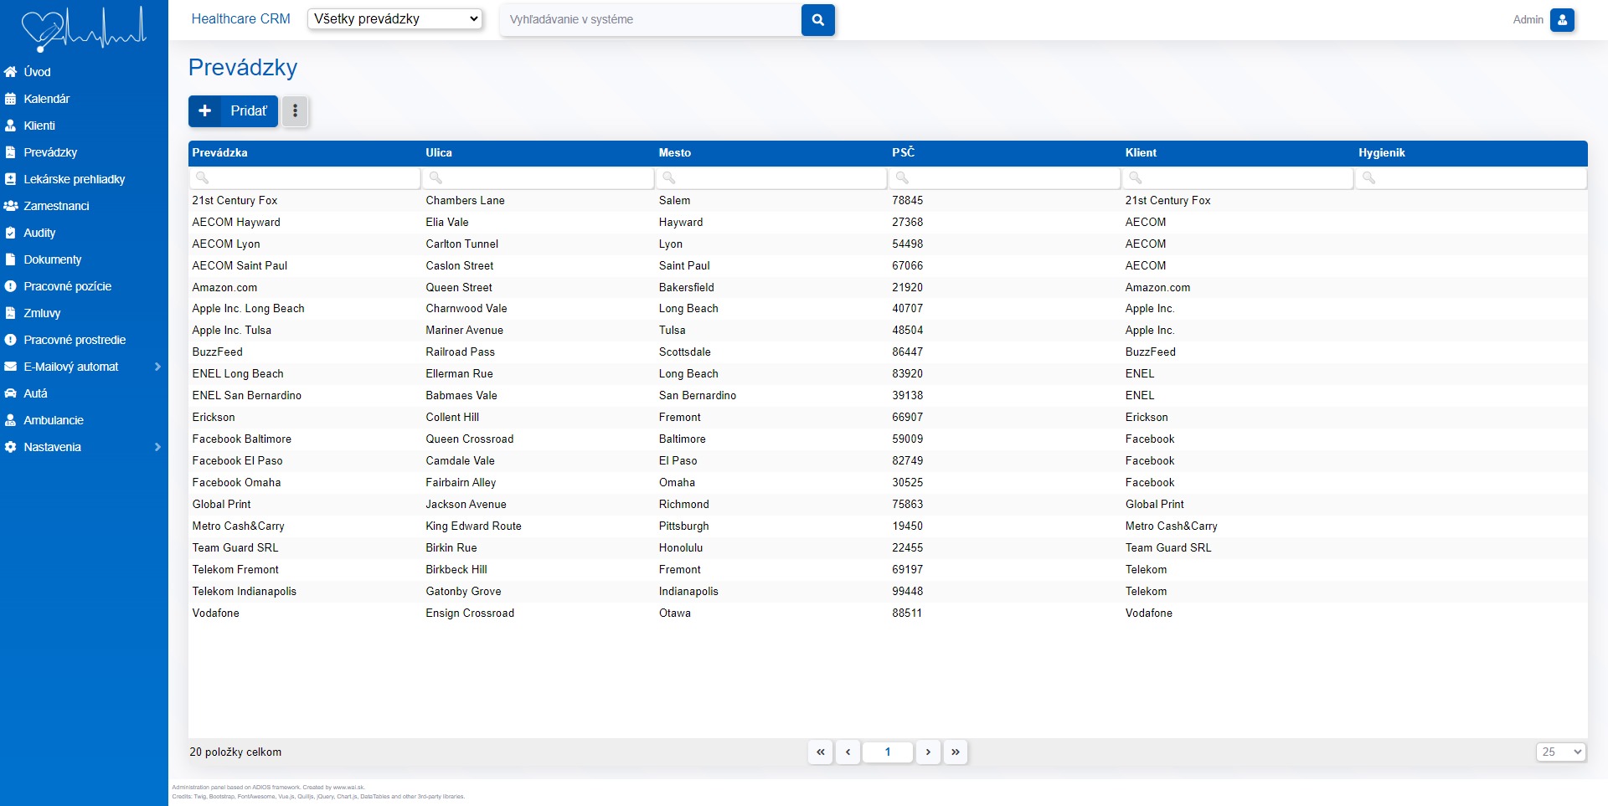This screenshot has width=1608, height=806.
Task: Select the Telekom Indianapolis row
Action: (888, 592)
